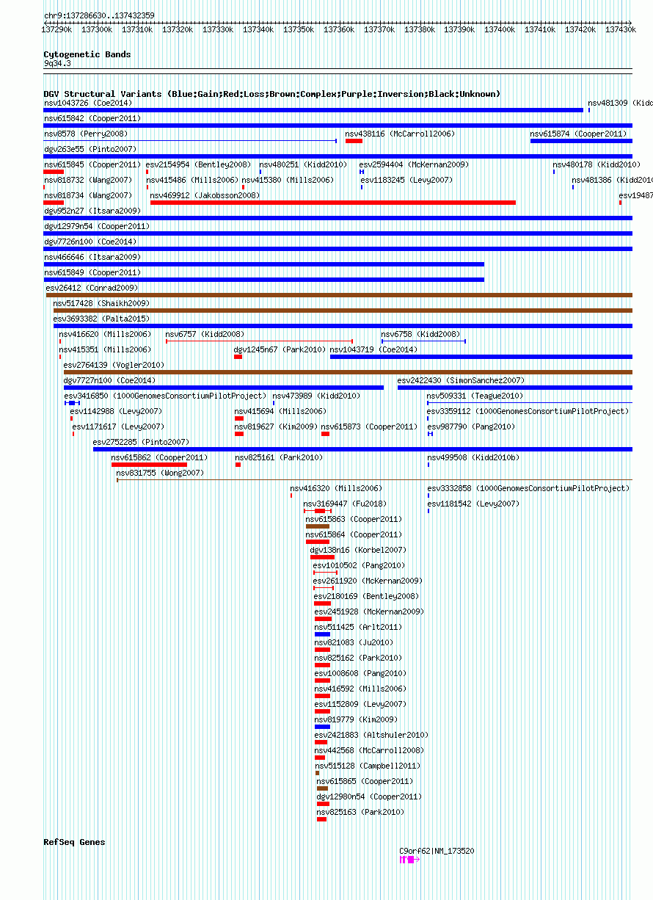
Task: Click the chr9:137286630..137432359 region label
Action: (x=99, y=15)
